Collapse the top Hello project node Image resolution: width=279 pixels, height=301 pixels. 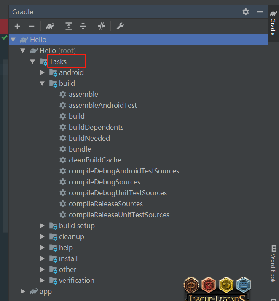click(x=13, y=40)
